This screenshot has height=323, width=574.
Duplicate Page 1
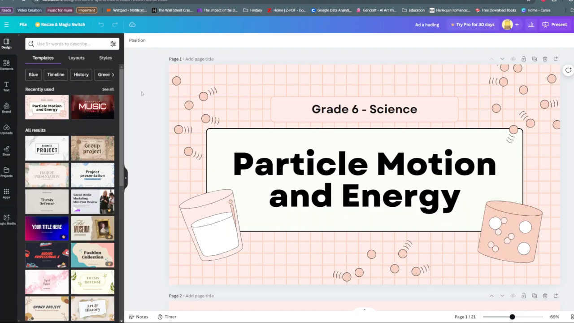tap(534, 59)
